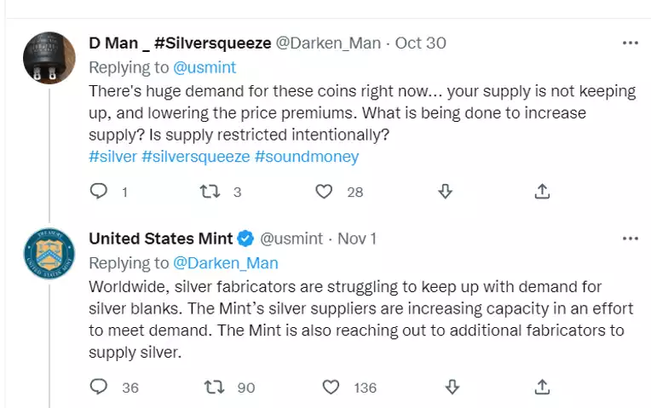The image size is (651, 408).
Task: Share the United States Mint tweet
Action: pyautogui.click(x=542, y=387)
